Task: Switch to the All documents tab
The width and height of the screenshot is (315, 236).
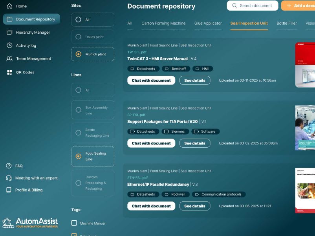Action: [x=130, y=23]
